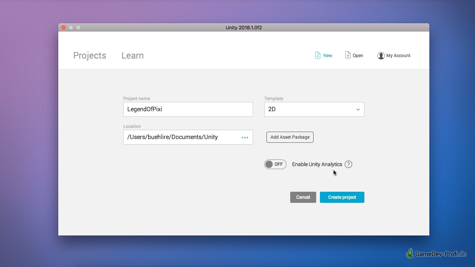Open the My Account menu label
This screenshot has width=475, height=267.
(x=398, y=56)
